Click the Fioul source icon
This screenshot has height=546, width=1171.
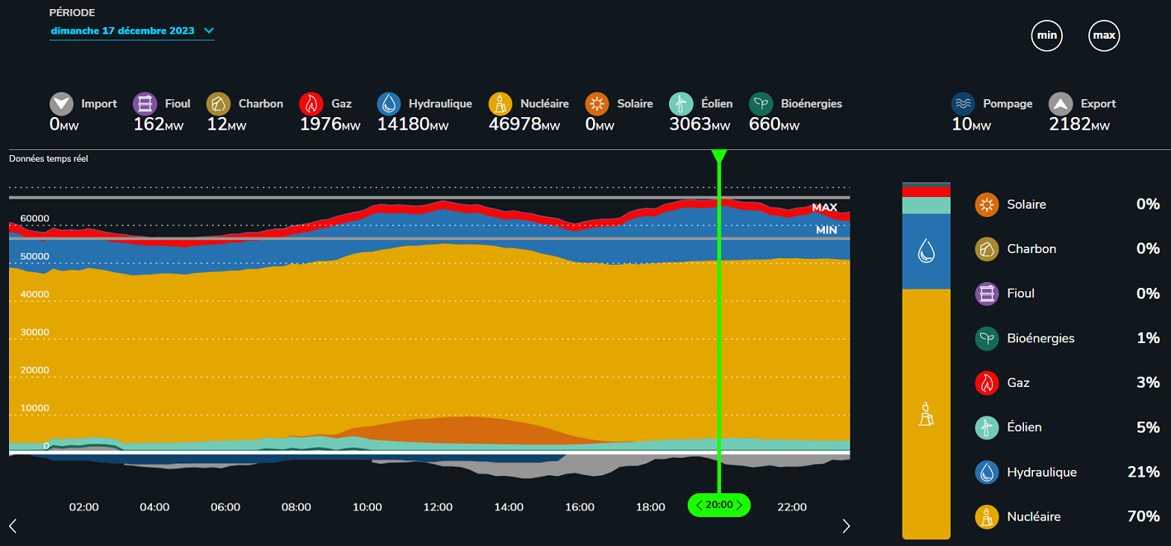click(145, 104)
